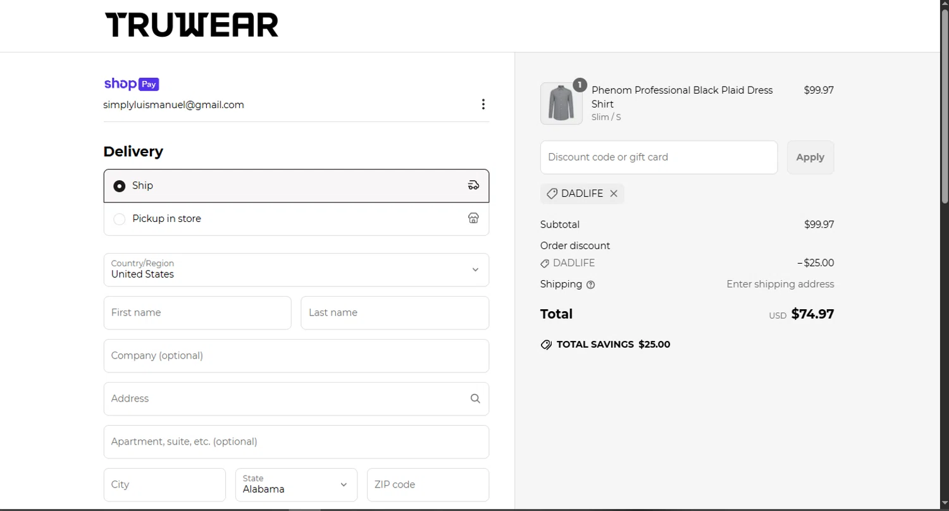
Task: Click the Total label
Action: click(x=556, y=314)
